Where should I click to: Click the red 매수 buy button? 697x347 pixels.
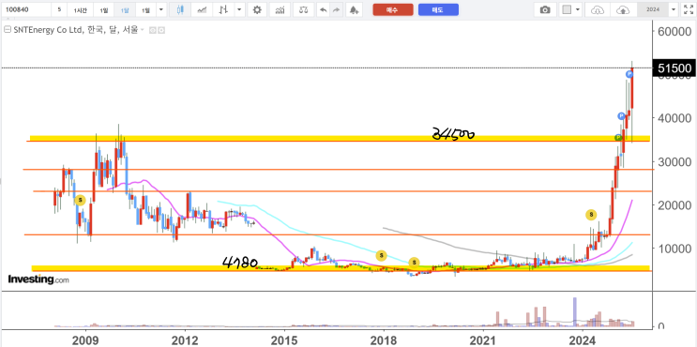click(x=393, y=9)
